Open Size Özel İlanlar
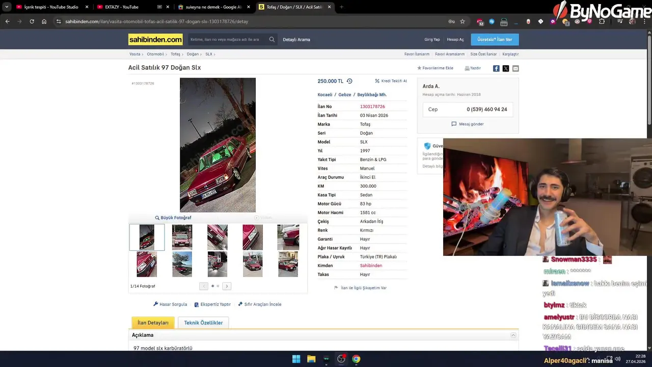 coord(483,54)
